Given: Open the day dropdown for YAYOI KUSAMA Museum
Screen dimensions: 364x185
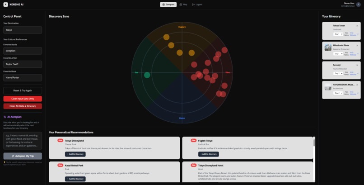Looking at the screenshot, I should click(x=338, y=93).
